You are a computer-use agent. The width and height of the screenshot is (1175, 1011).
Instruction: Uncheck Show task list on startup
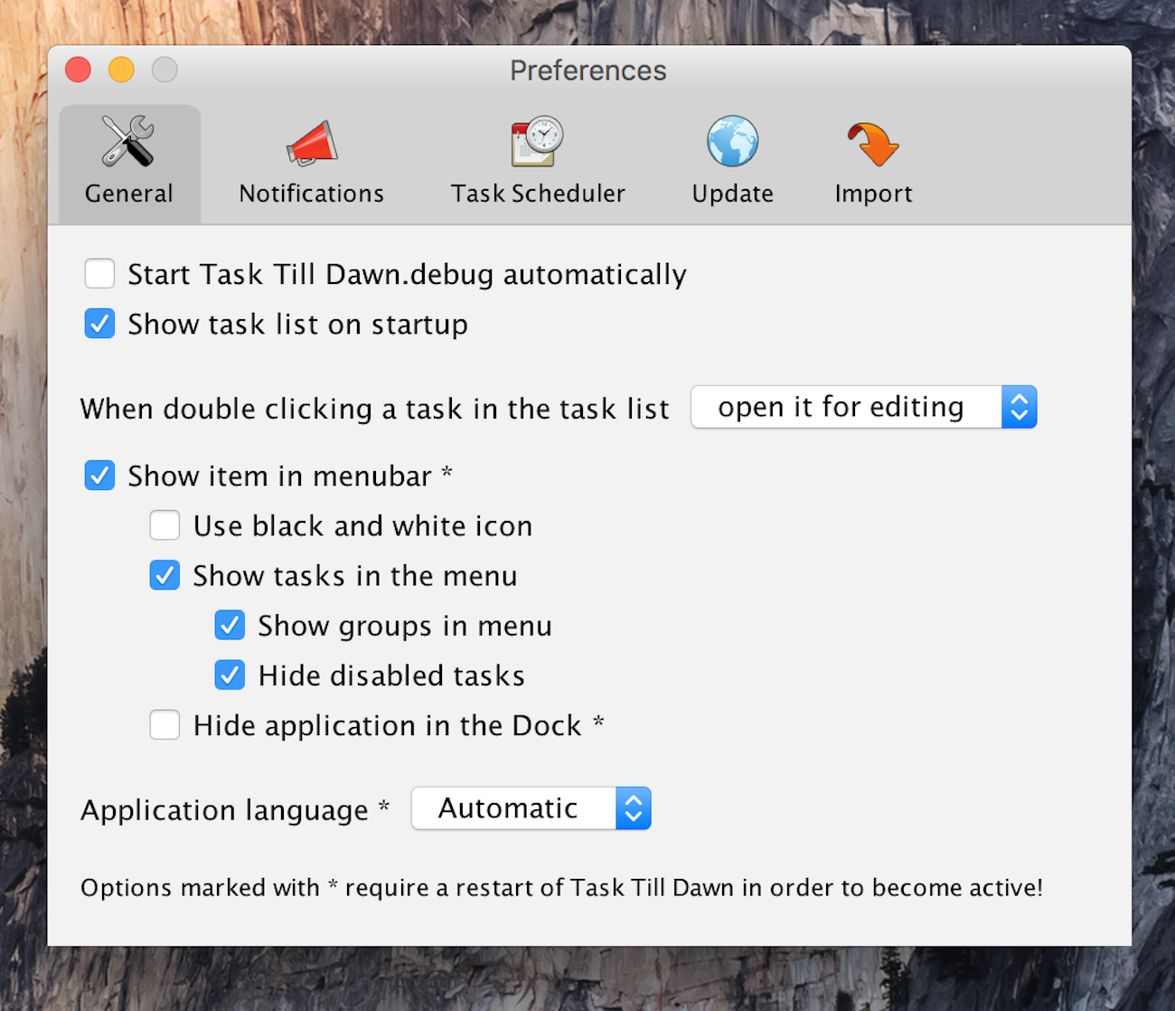pos(99,323)
